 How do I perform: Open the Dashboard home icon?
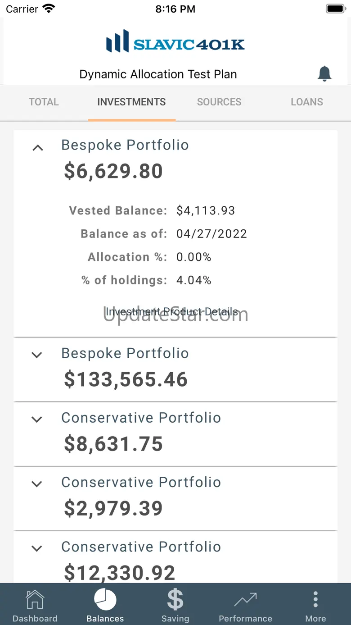click(35, 600)
